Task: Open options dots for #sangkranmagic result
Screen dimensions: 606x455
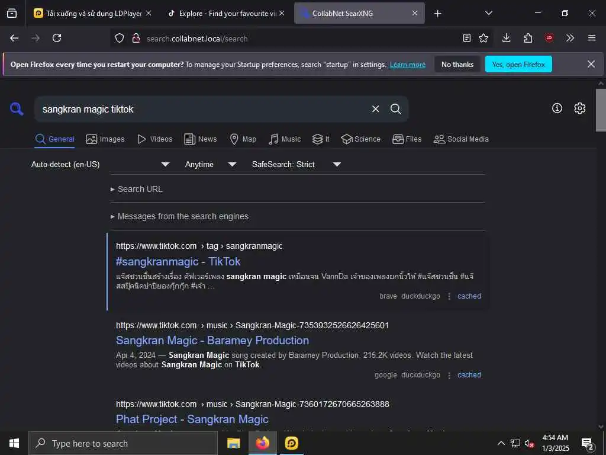Action: click(449, 296)
